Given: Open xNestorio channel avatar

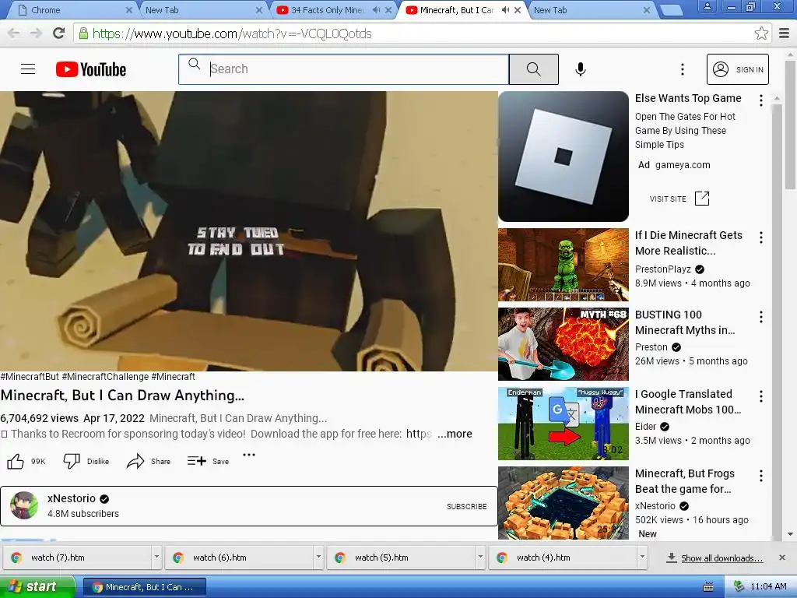Looking at the screenshot, I should (x=24, y=505).
